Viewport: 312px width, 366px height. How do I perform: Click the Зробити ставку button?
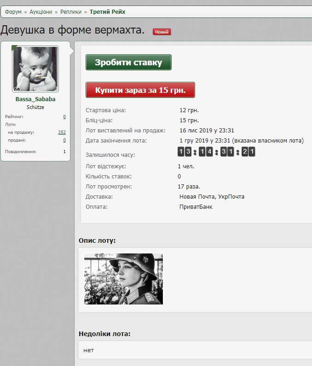tap(128, 63)
